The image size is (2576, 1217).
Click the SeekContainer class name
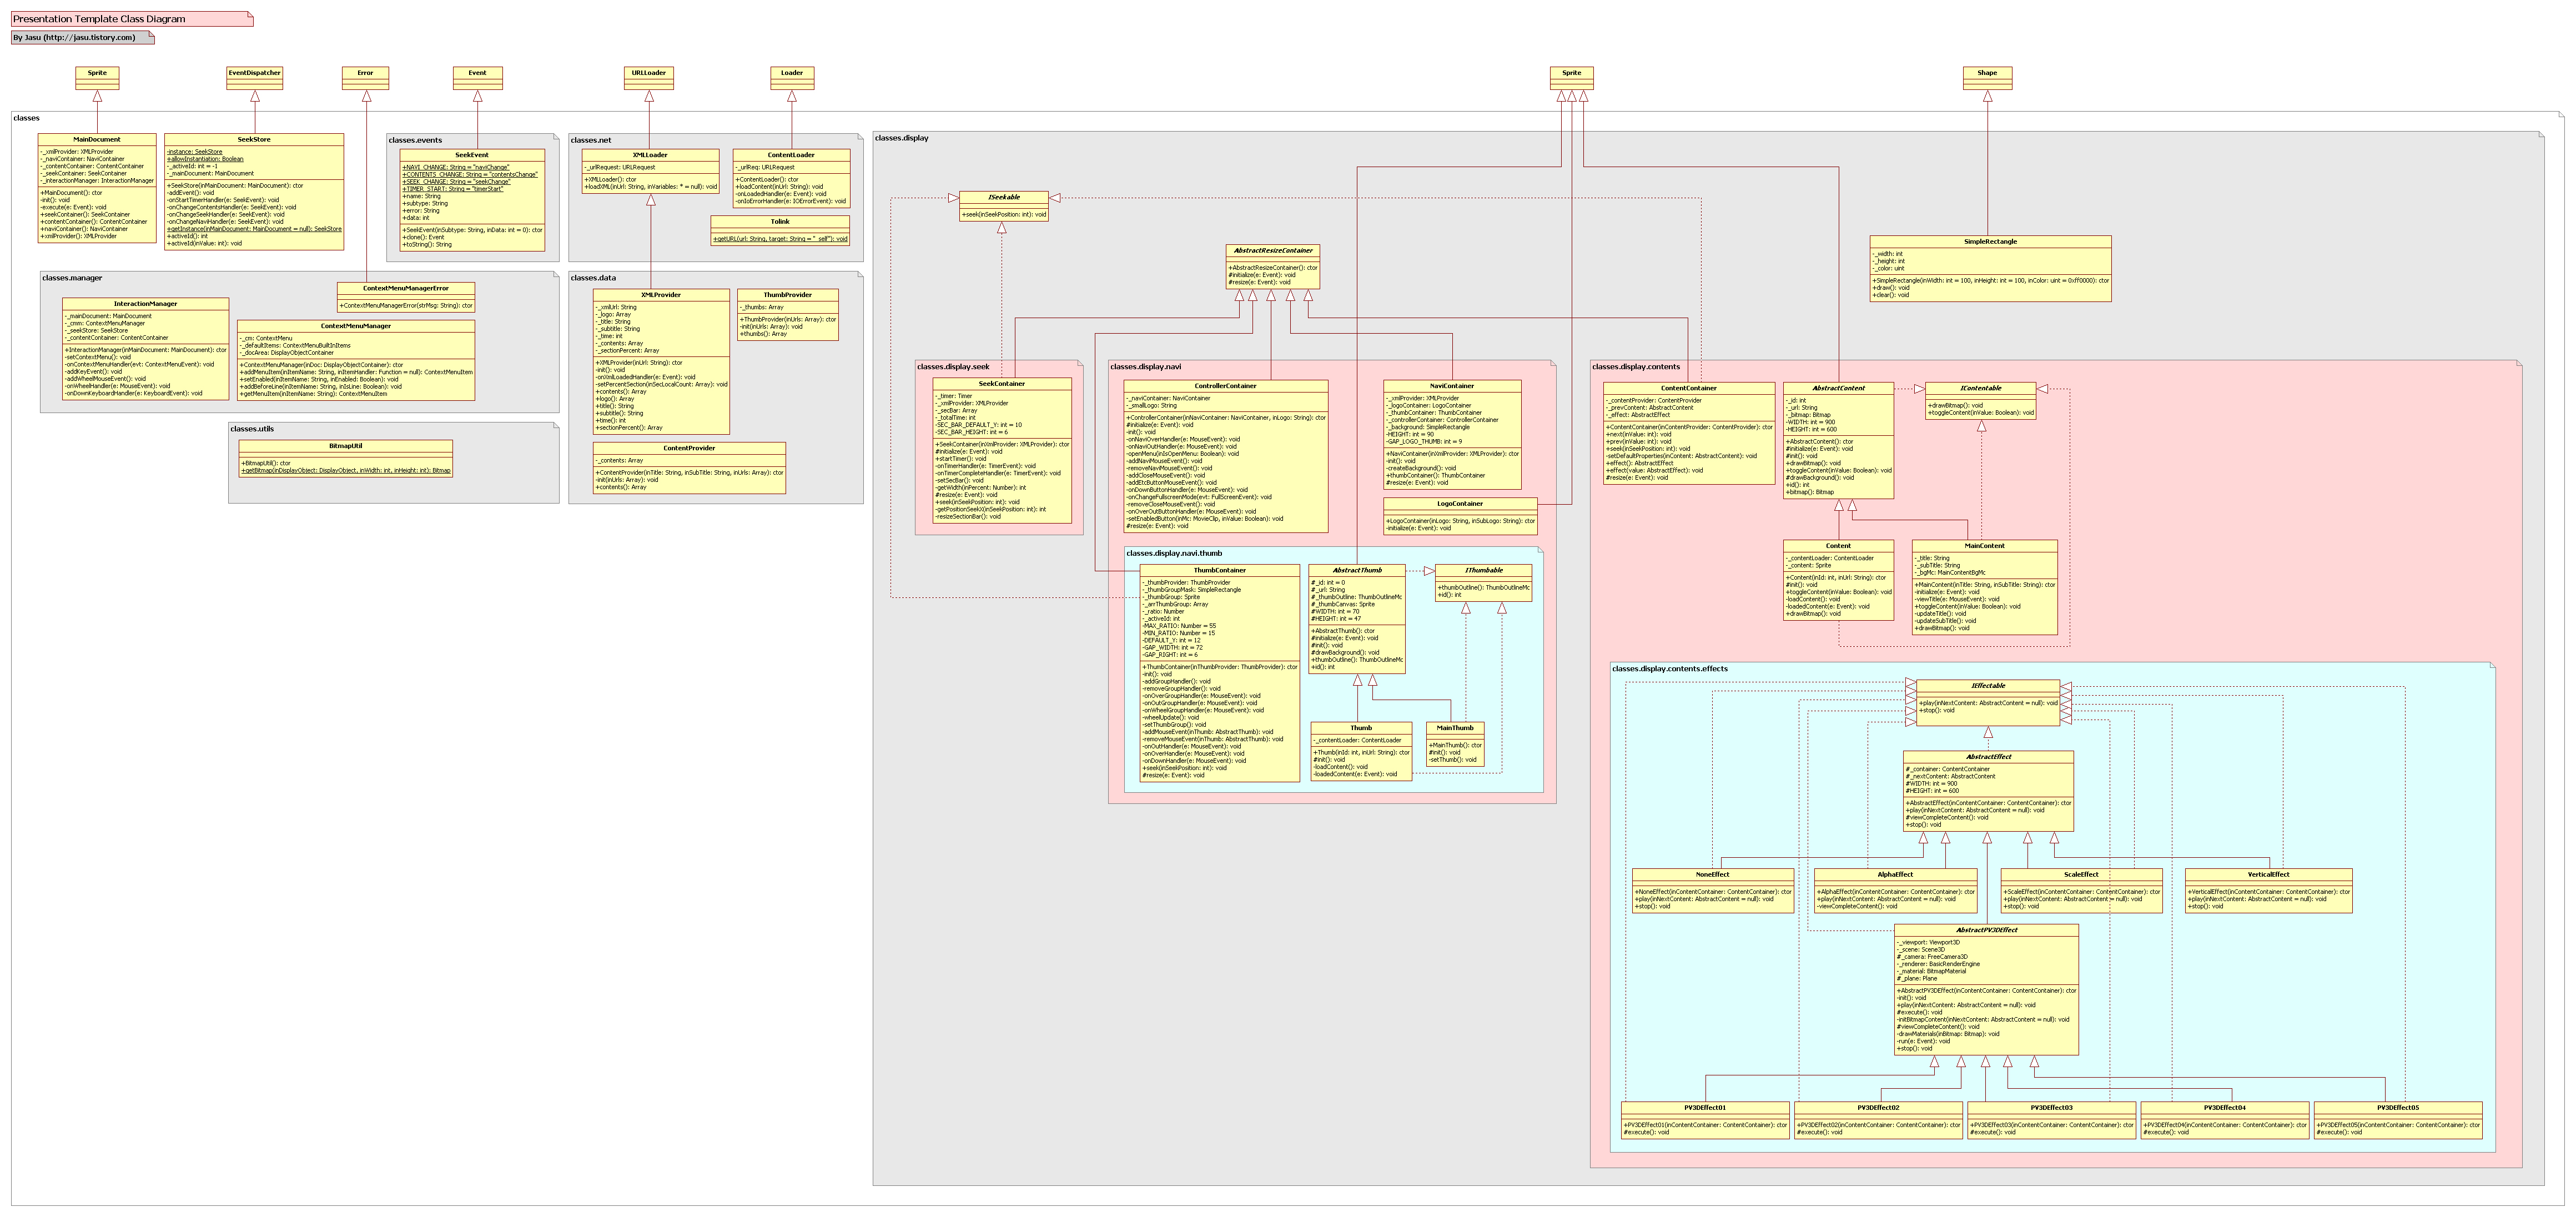point(1002,384)
